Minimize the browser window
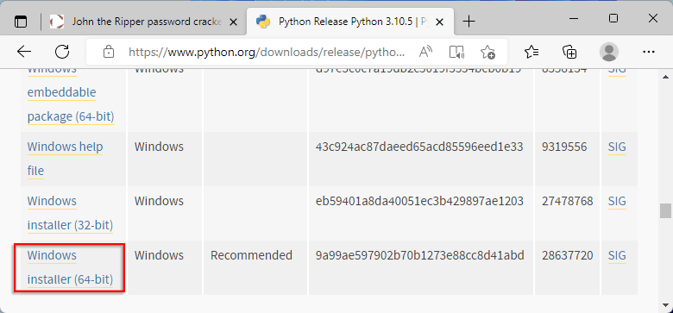 pyautogui.click(x=574, y=18)
